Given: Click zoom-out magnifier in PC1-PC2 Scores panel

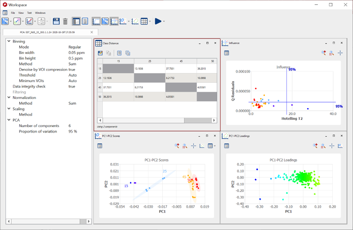Looking at the screenshot, I should pyautogui.click(x=185, y=146).
